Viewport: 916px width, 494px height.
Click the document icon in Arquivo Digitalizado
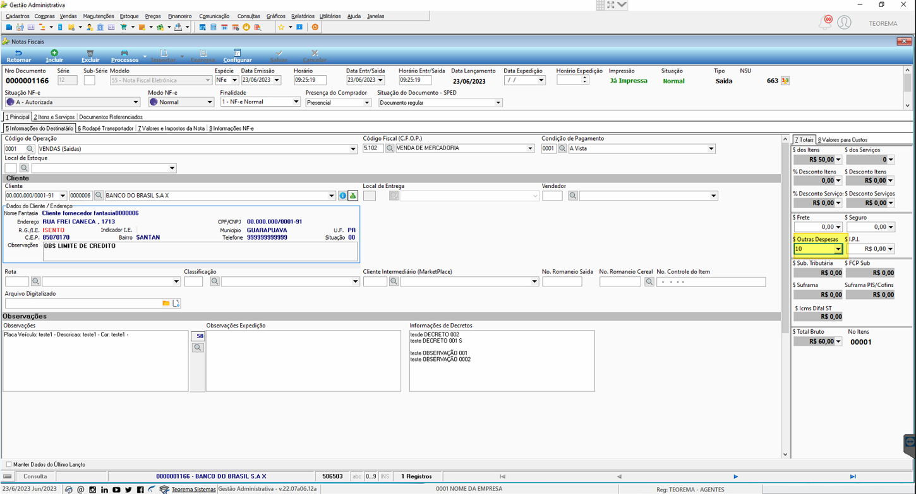point(177,303)
